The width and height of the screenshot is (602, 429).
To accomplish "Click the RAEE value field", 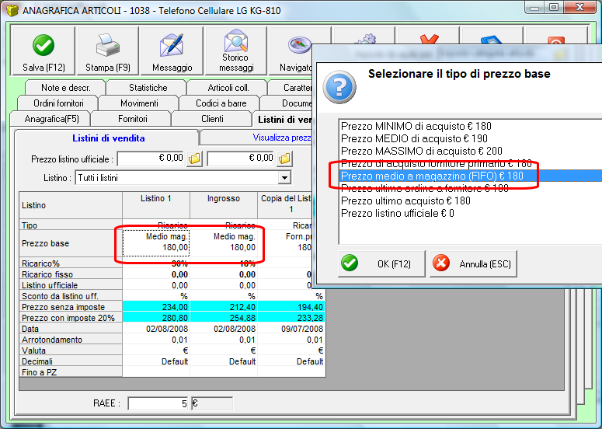I will (158, 403).
